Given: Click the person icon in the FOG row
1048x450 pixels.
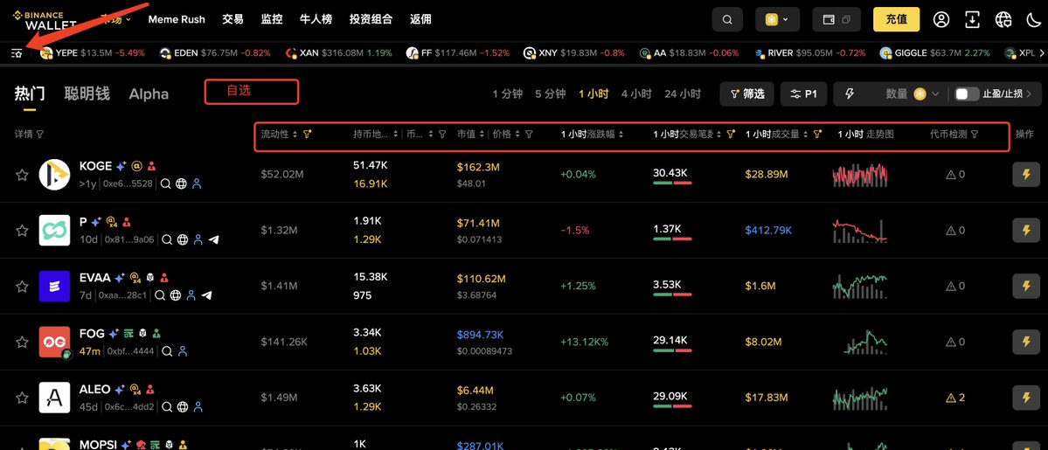Looking at the screenshot, I should [184, 351].
